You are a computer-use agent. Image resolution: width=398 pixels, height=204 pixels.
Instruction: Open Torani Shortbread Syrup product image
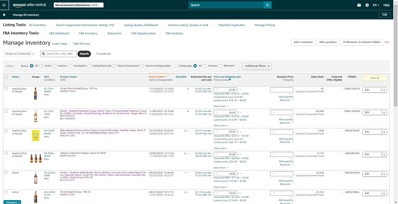point(35,93)
